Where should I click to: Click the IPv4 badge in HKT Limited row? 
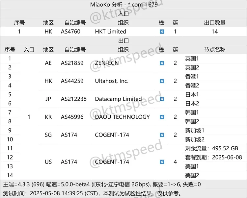[162, 32]
